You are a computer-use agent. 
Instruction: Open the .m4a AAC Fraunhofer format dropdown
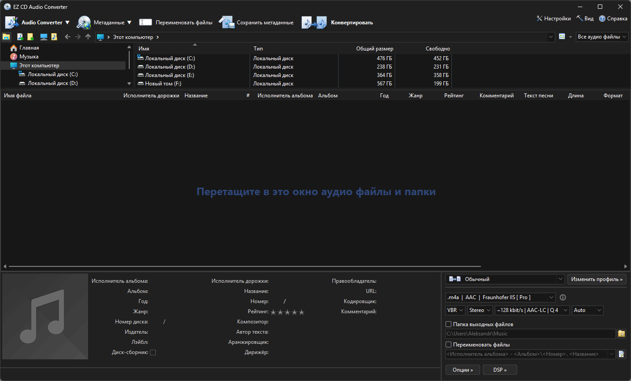[x=500, y=297]
